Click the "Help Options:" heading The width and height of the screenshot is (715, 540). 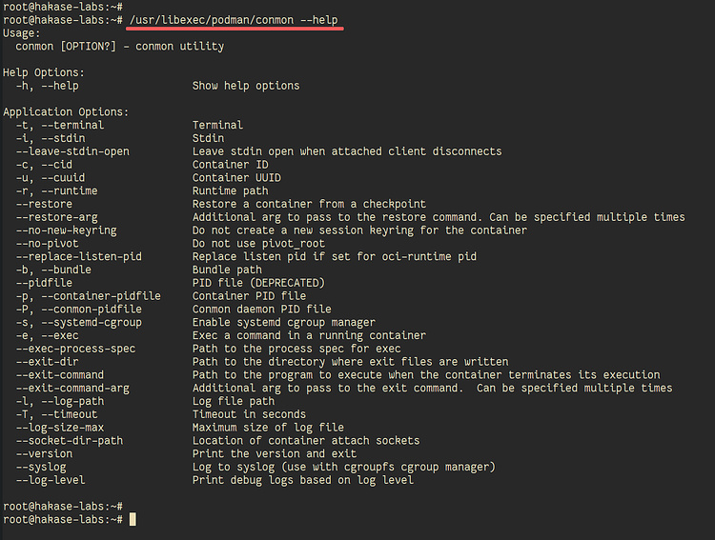point(44,72)
